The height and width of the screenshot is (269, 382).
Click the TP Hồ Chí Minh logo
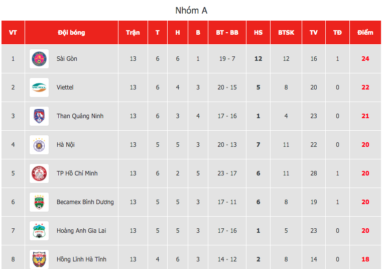[39, 173]
